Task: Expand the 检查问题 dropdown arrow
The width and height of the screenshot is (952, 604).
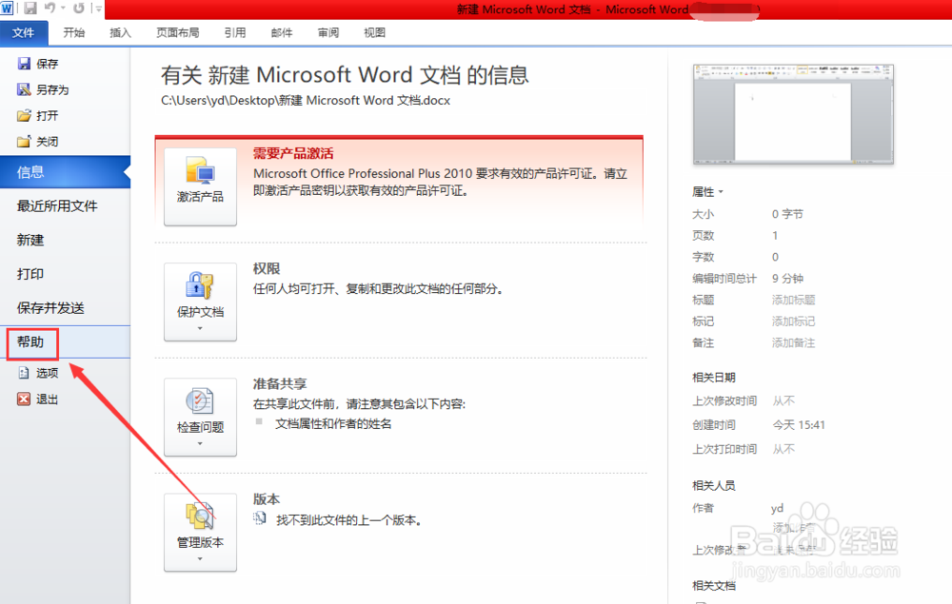Action: [200, 443]
